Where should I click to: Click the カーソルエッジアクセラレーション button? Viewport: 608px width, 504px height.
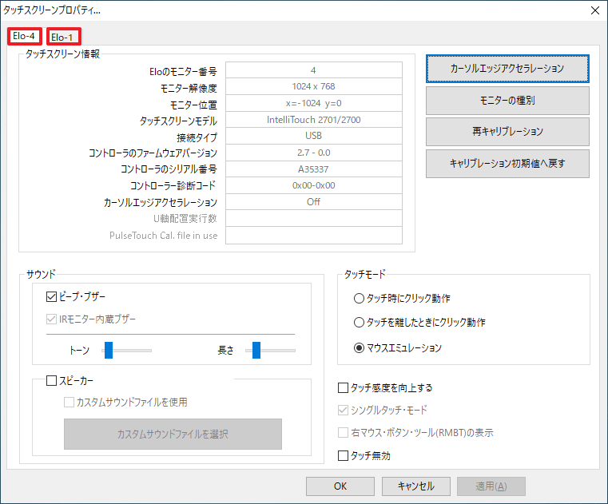(507, 69)
